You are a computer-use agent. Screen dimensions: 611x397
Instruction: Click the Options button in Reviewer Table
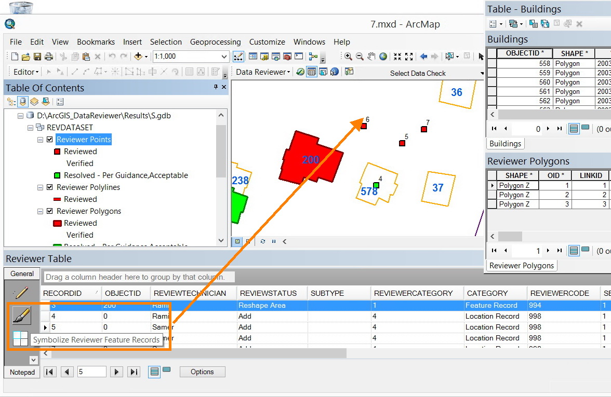click(x=202, y=372)
